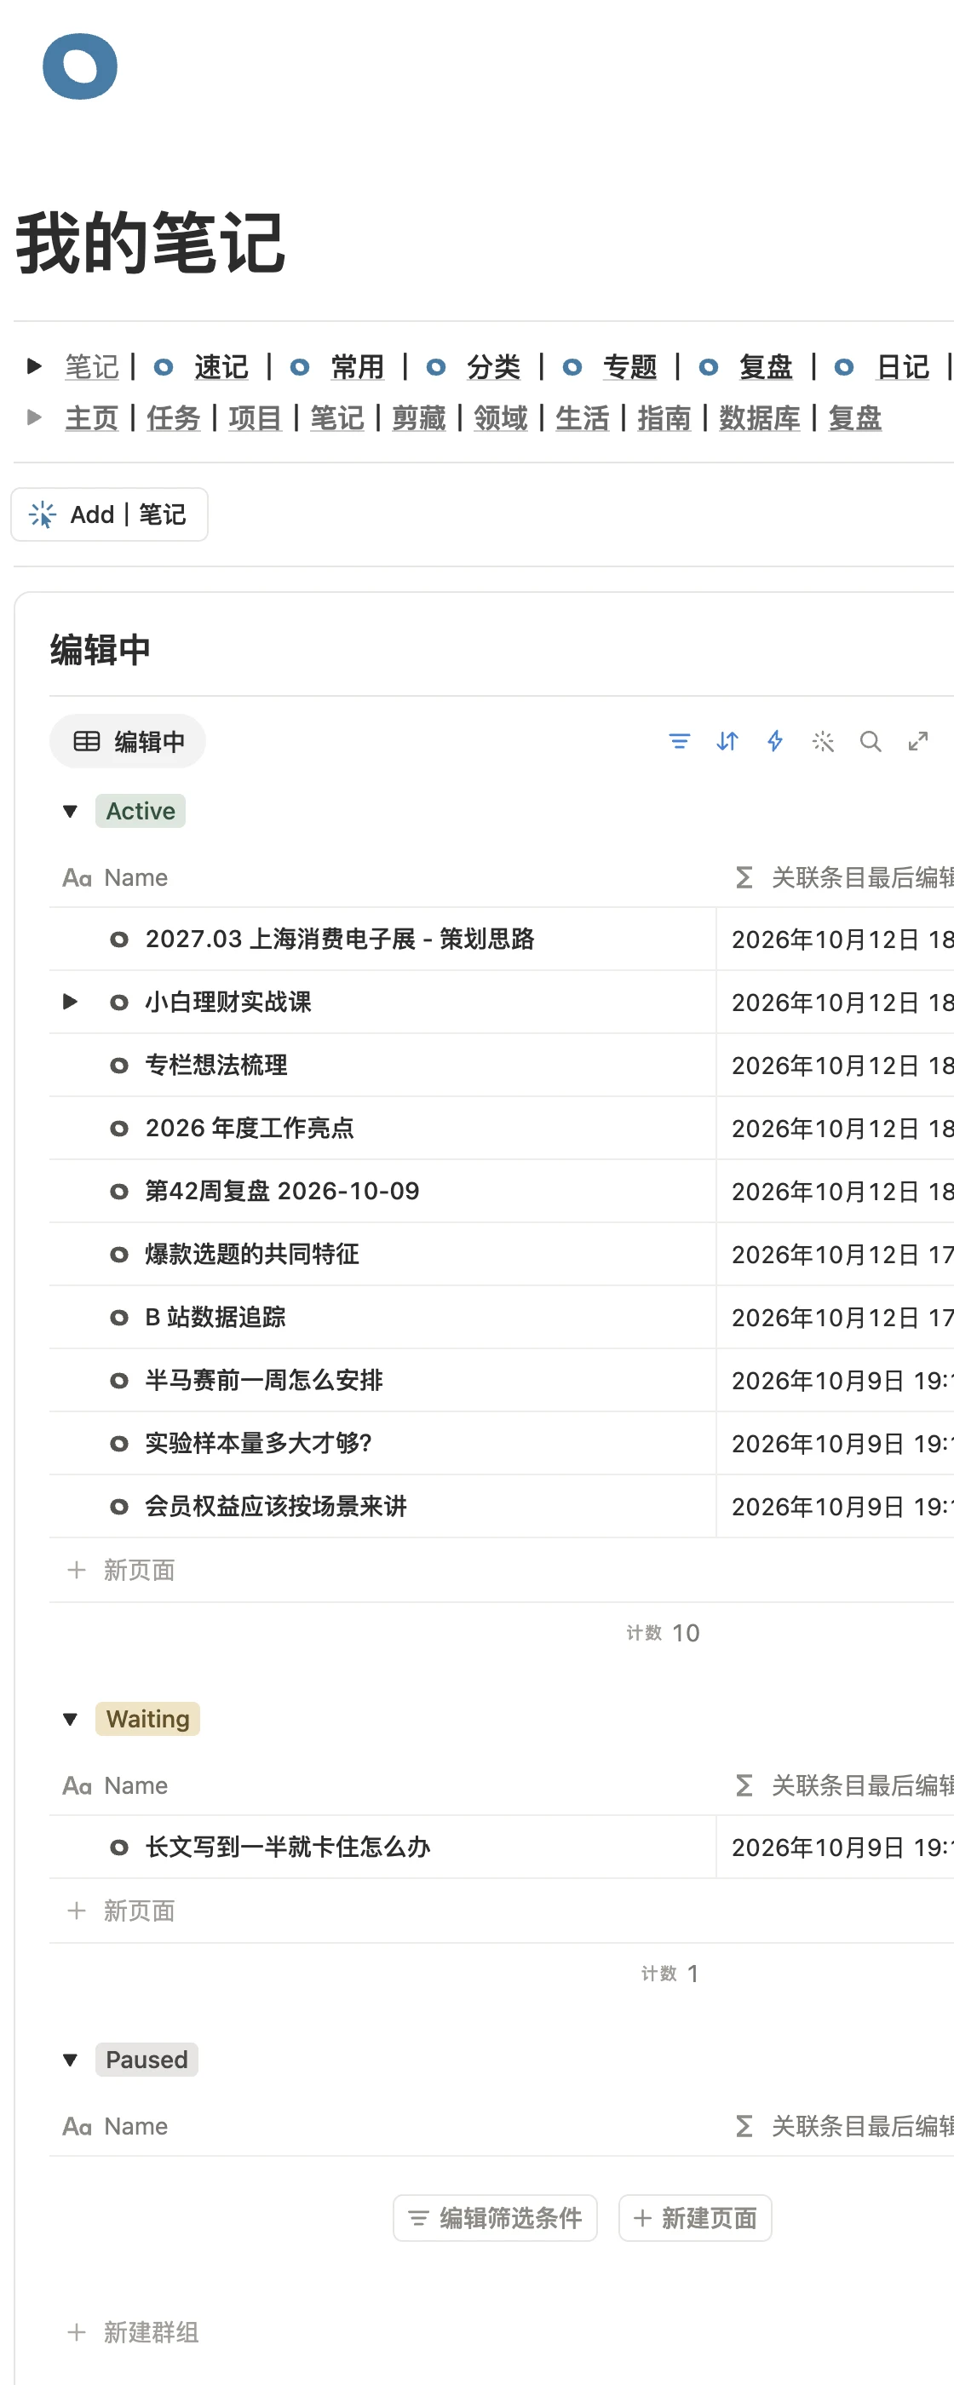
Task: Click the sparkle cursor icon in the Add 笔记 button
Action: point(43,514)
